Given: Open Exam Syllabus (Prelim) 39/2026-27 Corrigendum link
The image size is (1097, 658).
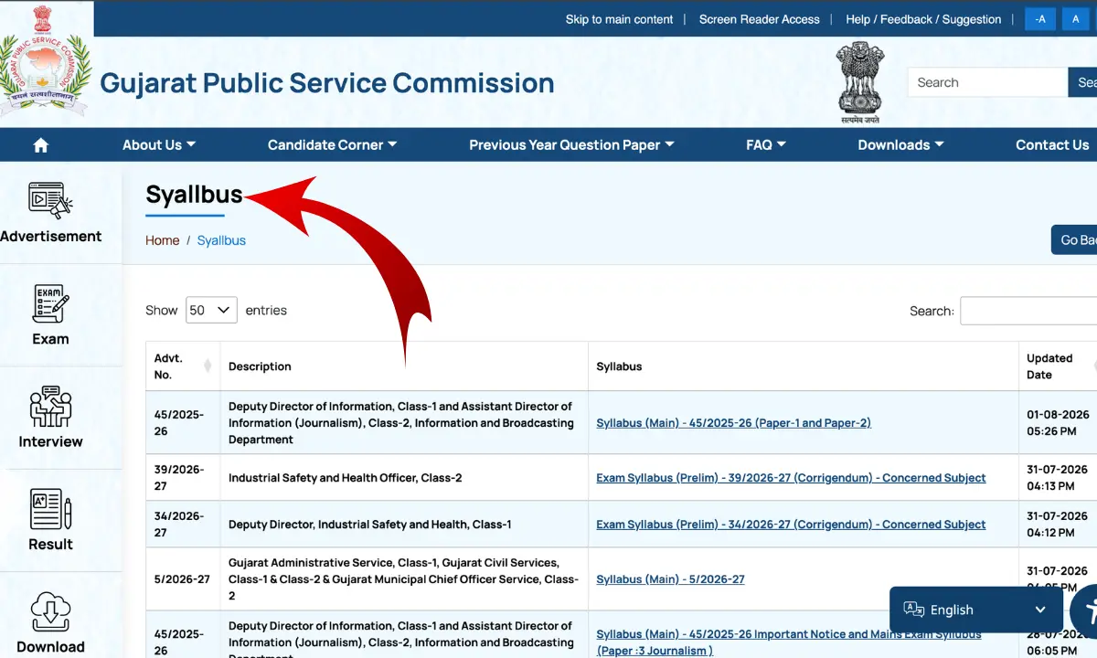Looking at the screenshot, I should coord(791,478).
